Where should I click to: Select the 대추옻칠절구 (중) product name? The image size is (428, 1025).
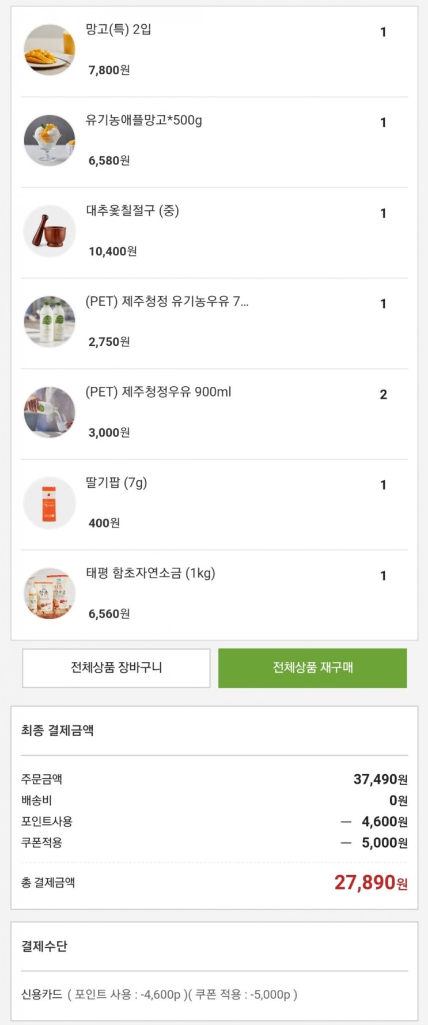tap(132, 211)
